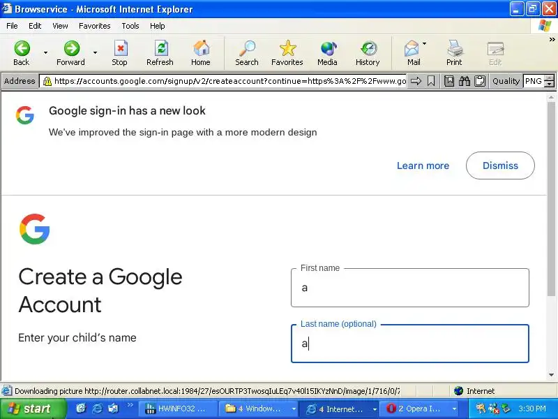The image size is (558, 419).
Task: Click the Quality PNG value box
Action: [534, 81]
